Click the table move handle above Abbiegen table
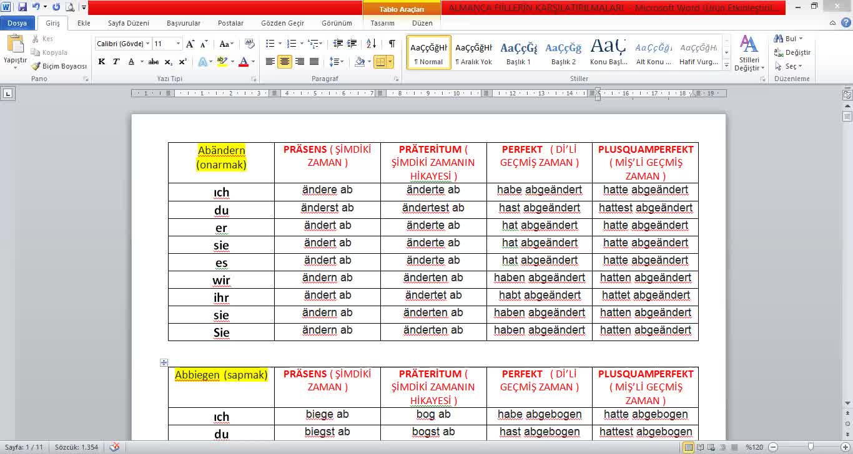 coord(164,362)
